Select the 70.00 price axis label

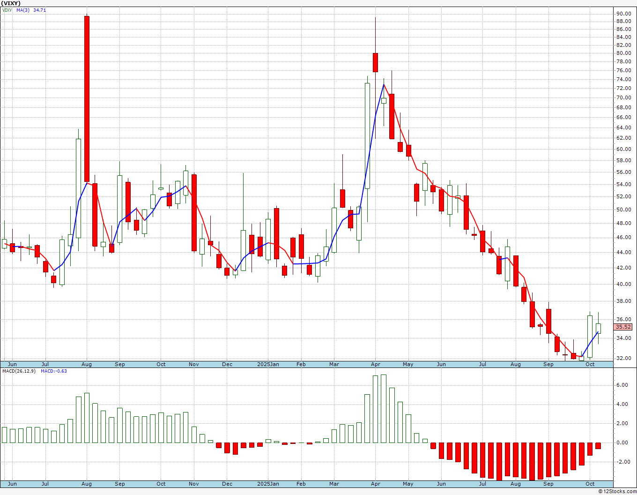click(623, 97)
